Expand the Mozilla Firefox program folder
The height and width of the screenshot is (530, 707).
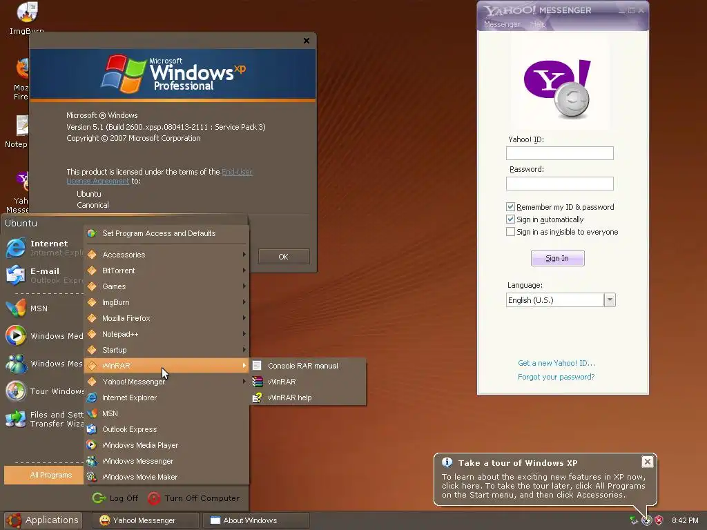pyautogui.click(x=166, y=318)
